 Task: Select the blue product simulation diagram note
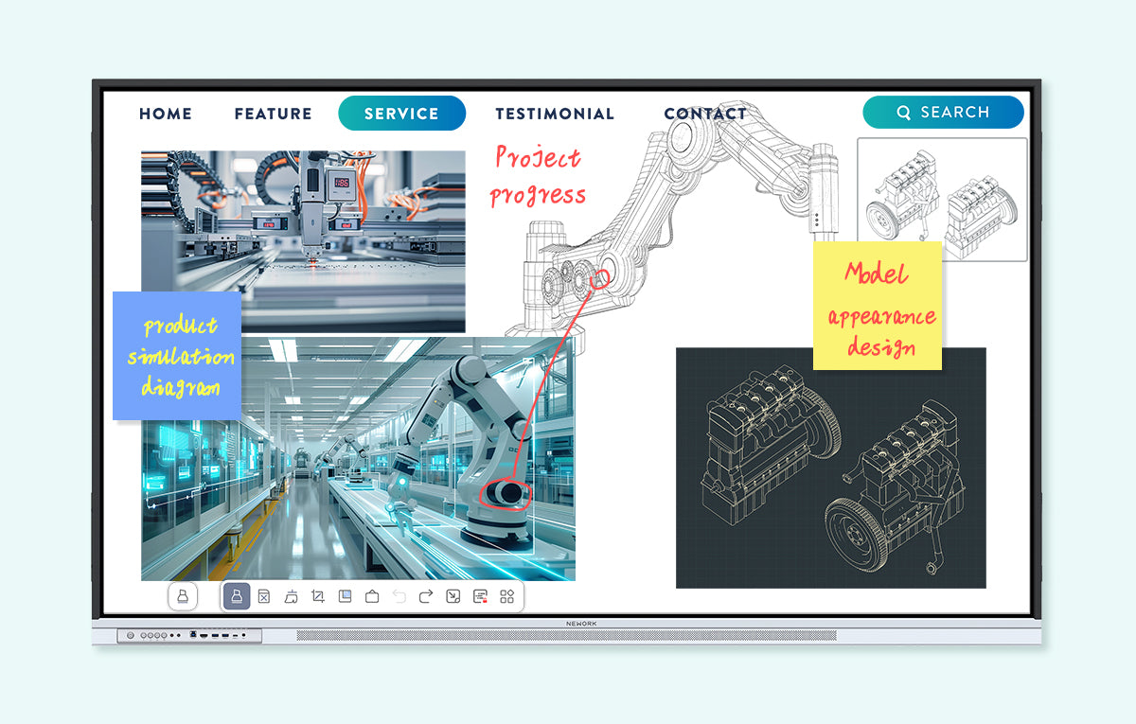[176, 355]
